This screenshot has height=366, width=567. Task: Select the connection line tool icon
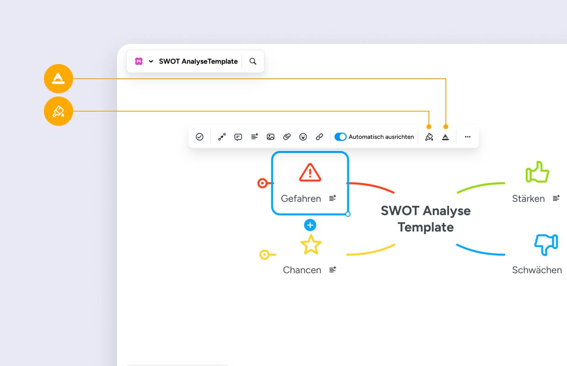click(222, 137)
